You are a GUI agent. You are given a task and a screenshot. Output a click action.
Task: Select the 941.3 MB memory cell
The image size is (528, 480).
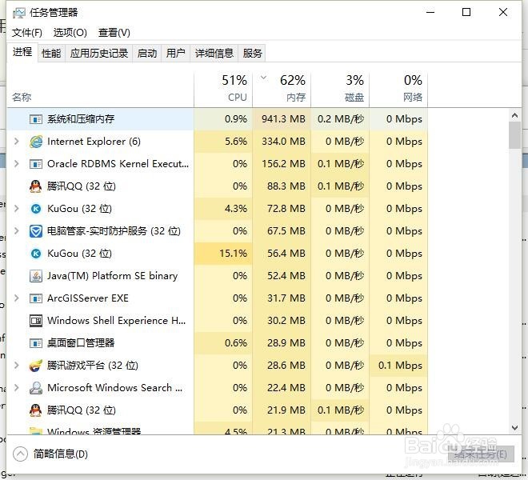point(282,119)
